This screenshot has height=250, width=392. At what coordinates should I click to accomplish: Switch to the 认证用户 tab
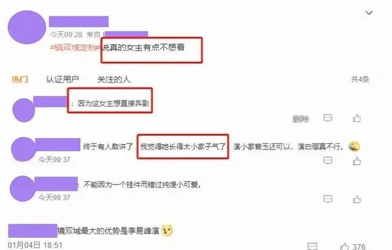tap(62, 79)
